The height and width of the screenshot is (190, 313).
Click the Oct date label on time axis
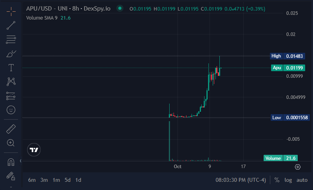point(177,167)
